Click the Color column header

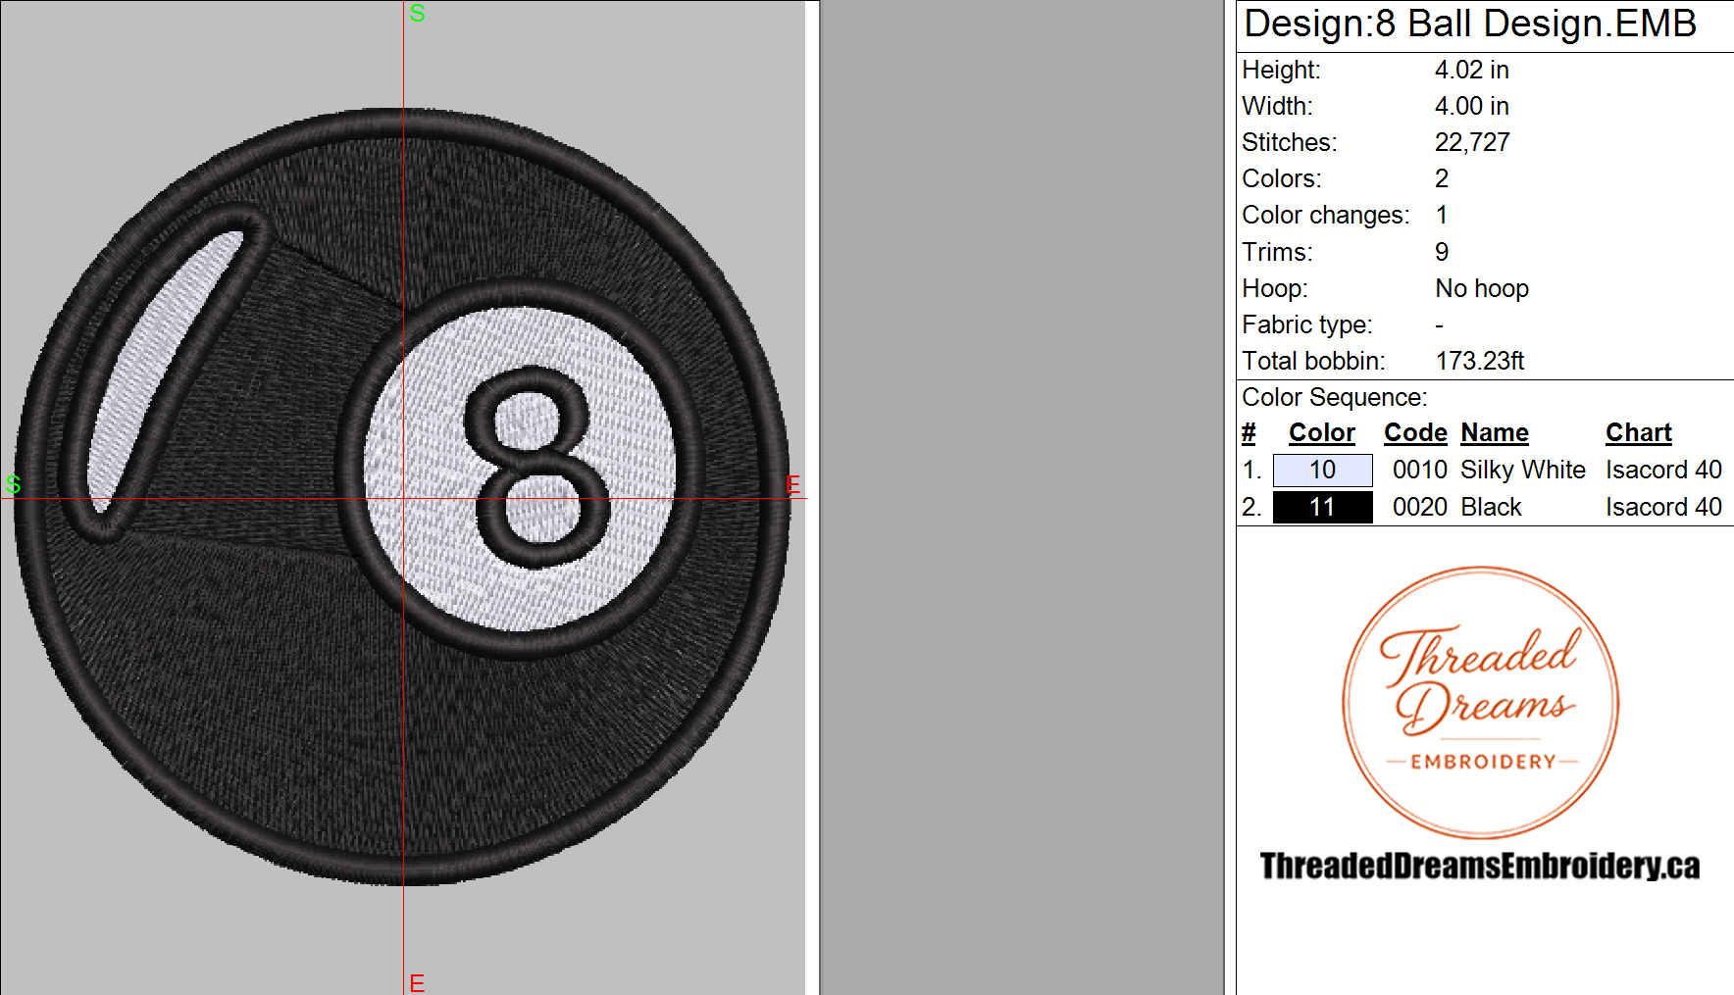pos(1321,433)
